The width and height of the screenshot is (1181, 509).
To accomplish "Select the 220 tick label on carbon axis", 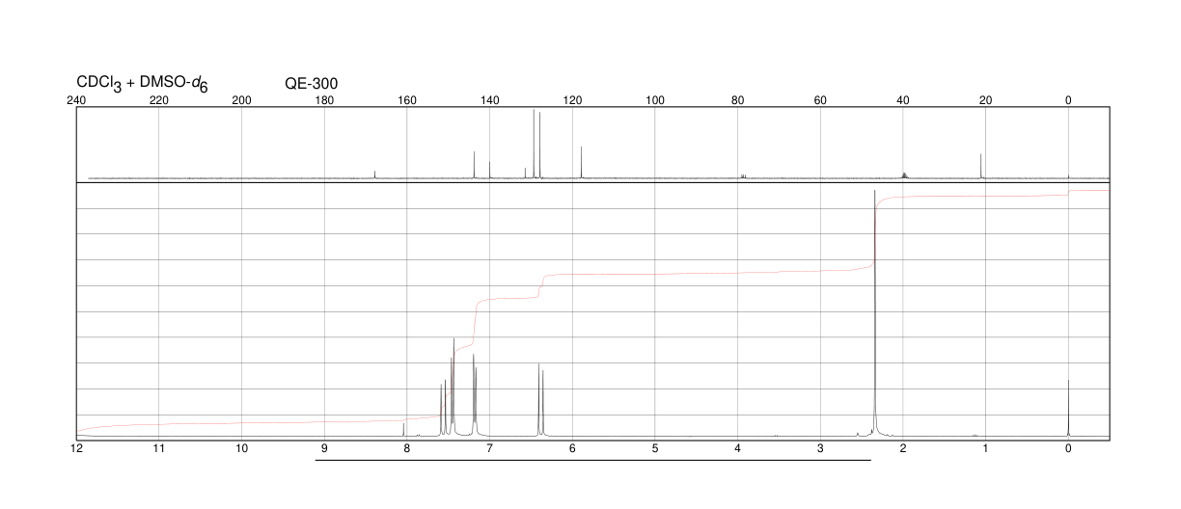I will (x=159, y=100).
